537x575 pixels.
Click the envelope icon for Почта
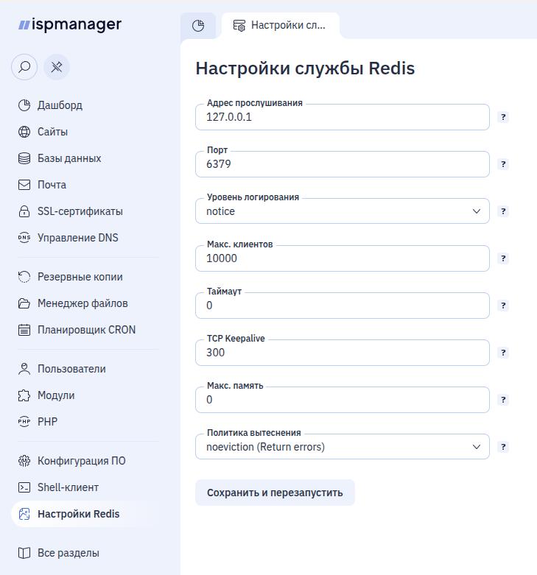[x=24, y=185]
